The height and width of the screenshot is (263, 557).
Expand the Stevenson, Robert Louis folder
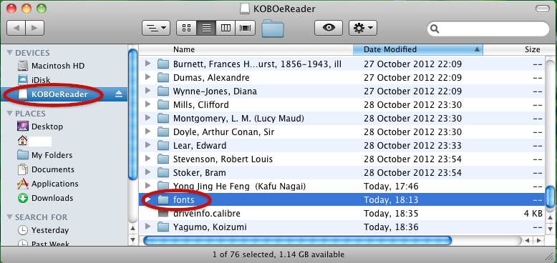pos(148,159)
